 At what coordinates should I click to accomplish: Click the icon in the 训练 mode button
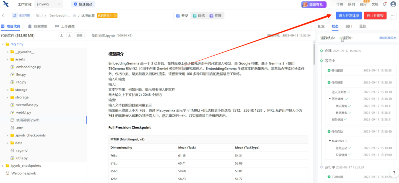click(x=195, y=16)
